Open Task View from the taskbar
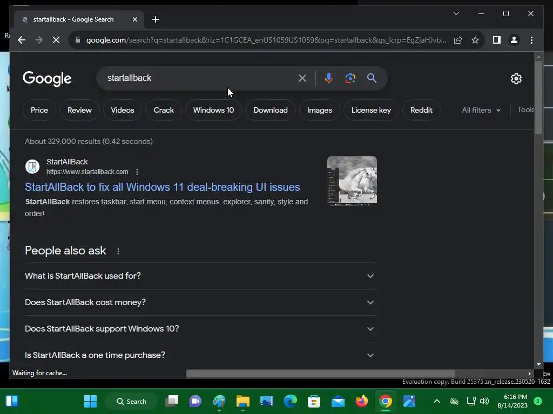 (x=172, y=401)
